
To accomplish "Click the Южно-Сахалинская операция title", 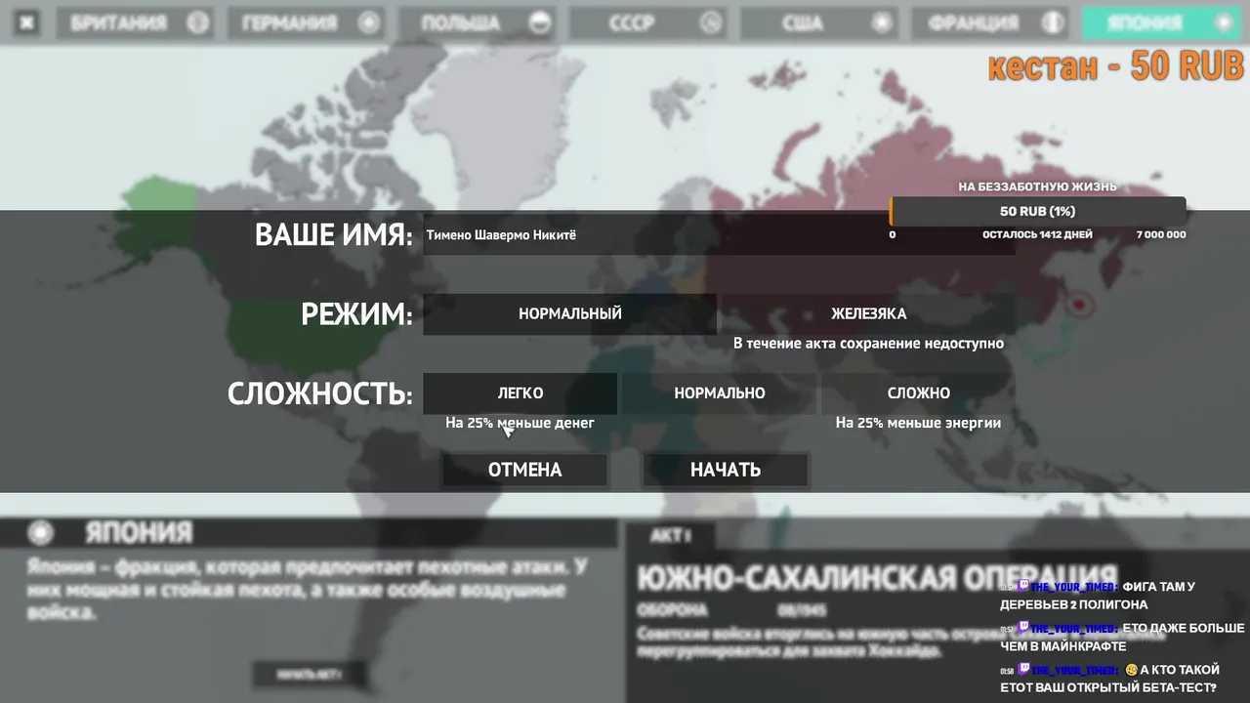I will tap(876, 577).
